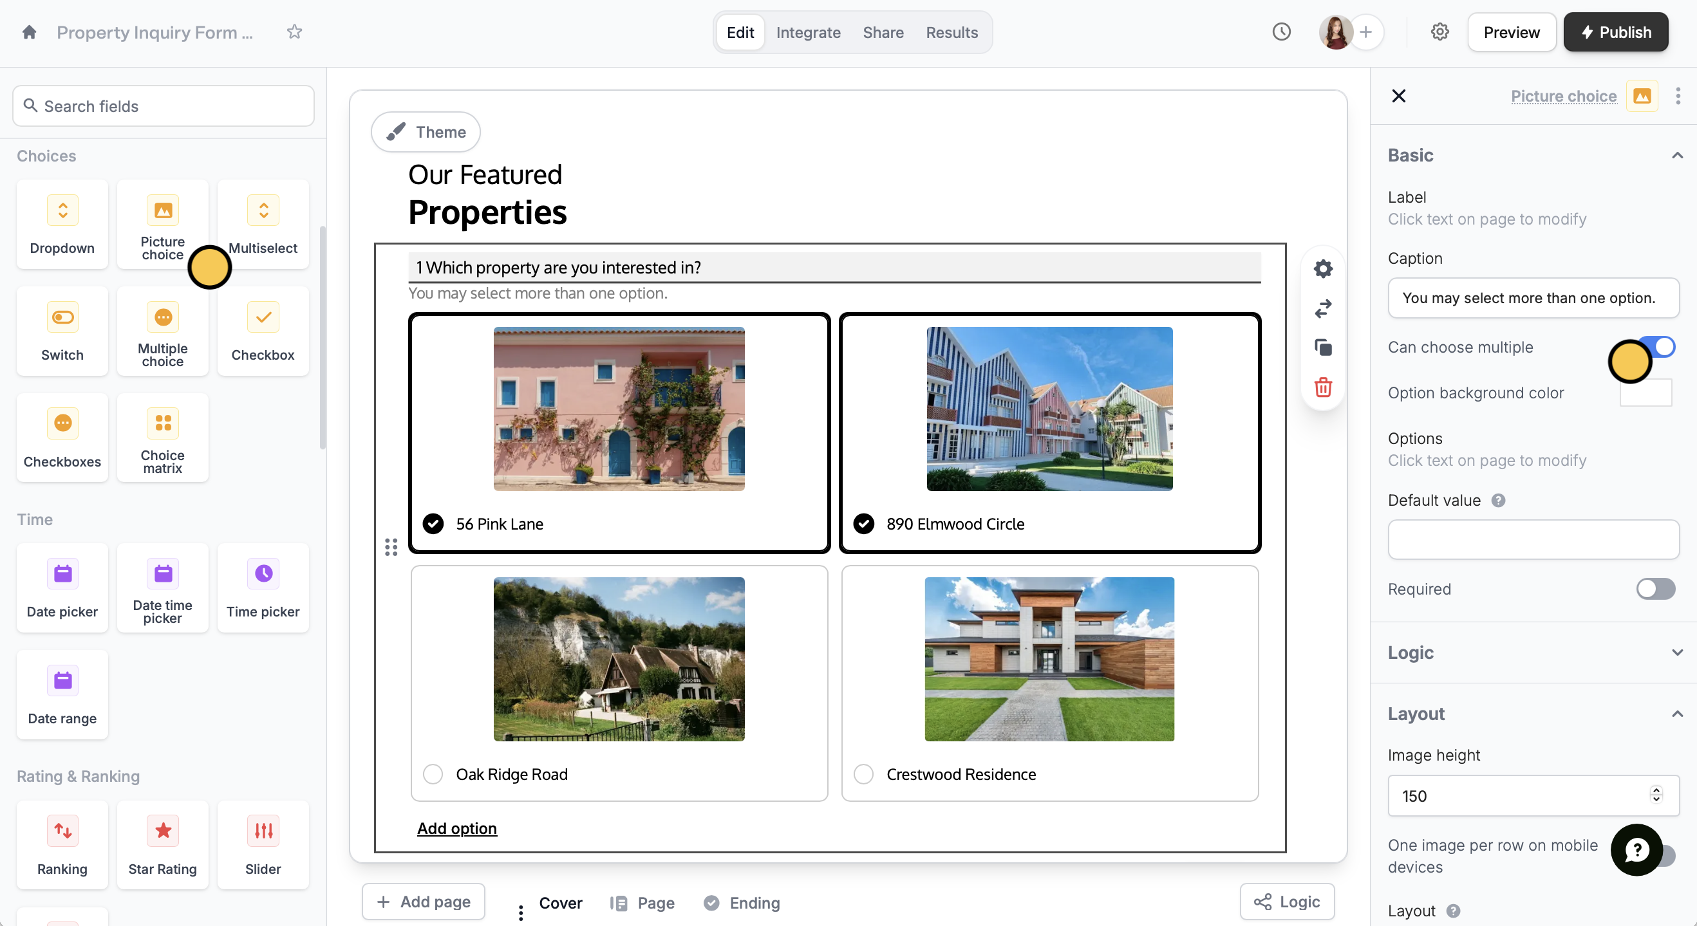This screenshot has width=1697, height=926.
Task: Toggle the Required switch on
Action: coord(1655,589)
